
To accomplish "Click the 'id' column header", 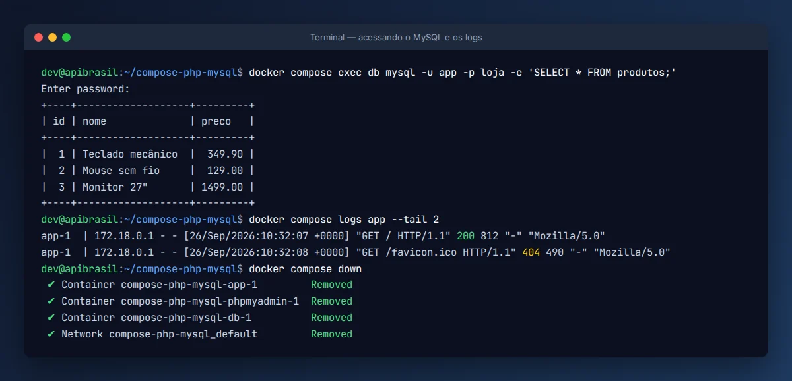I will coord(59,121).
